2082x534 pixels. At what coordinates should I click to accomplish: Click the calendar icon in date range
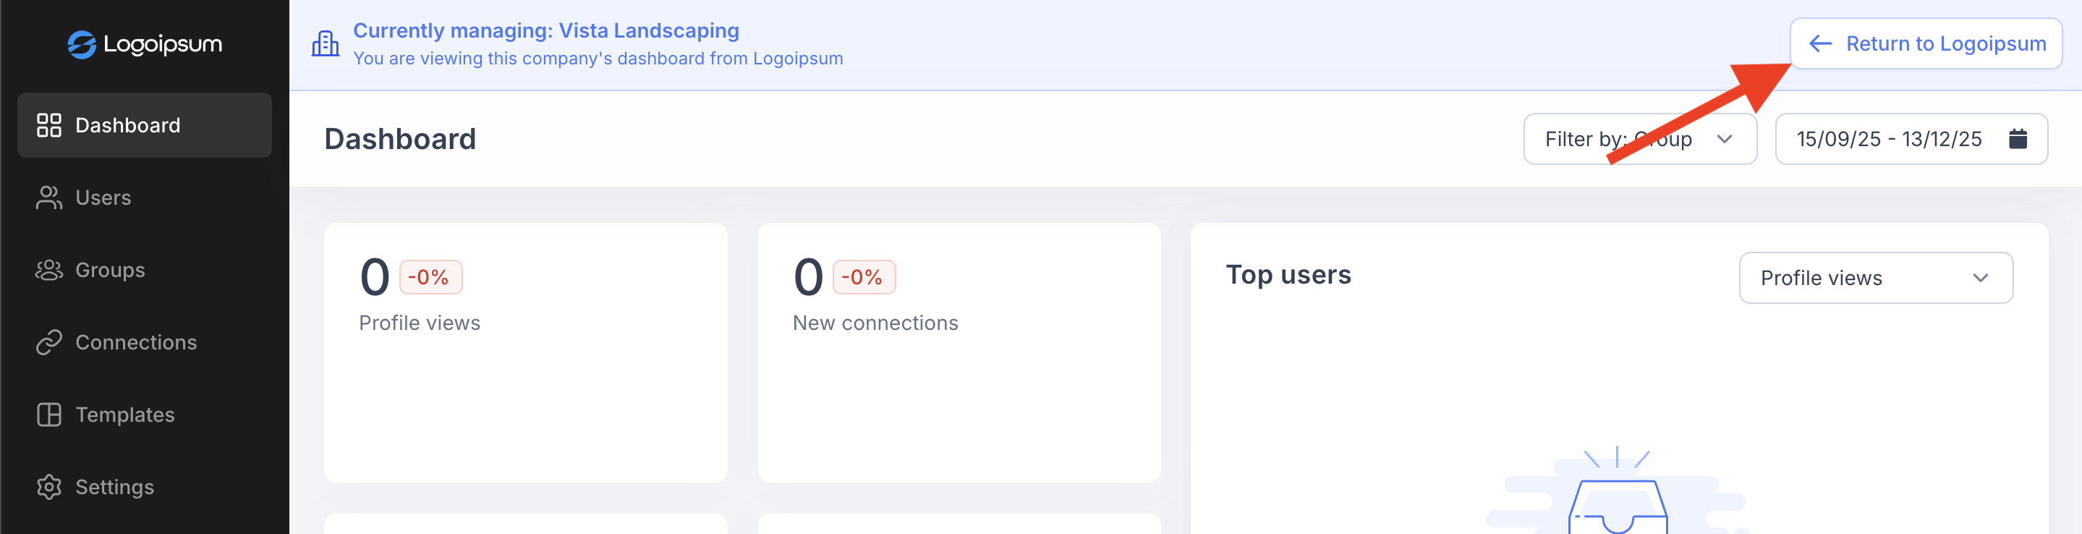[2018, 139]
